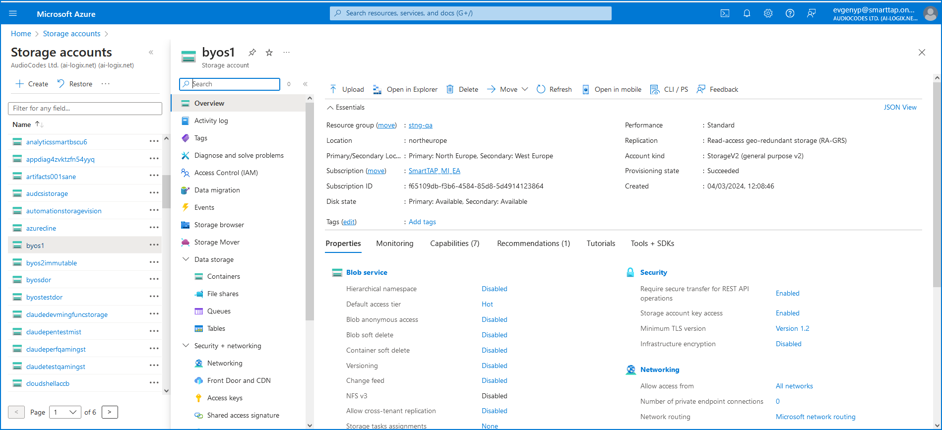The height and width of the screenshot is (430, 942).
Task: Click the user account avatar
Action: pos(930,13)
